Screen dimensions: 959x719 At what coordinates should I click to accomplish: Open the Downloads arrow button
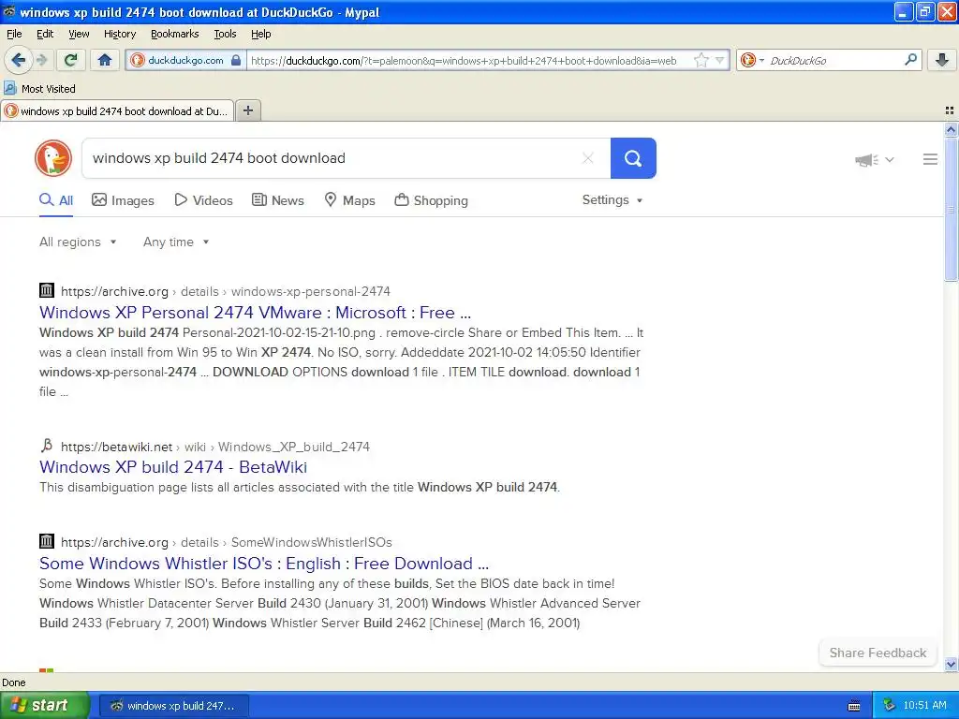pos(942,60)
